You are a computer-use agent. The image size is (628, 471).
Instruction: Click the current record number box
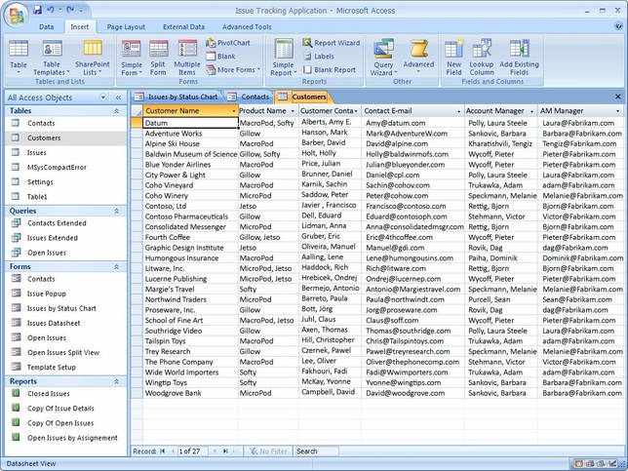pos(191,451)
